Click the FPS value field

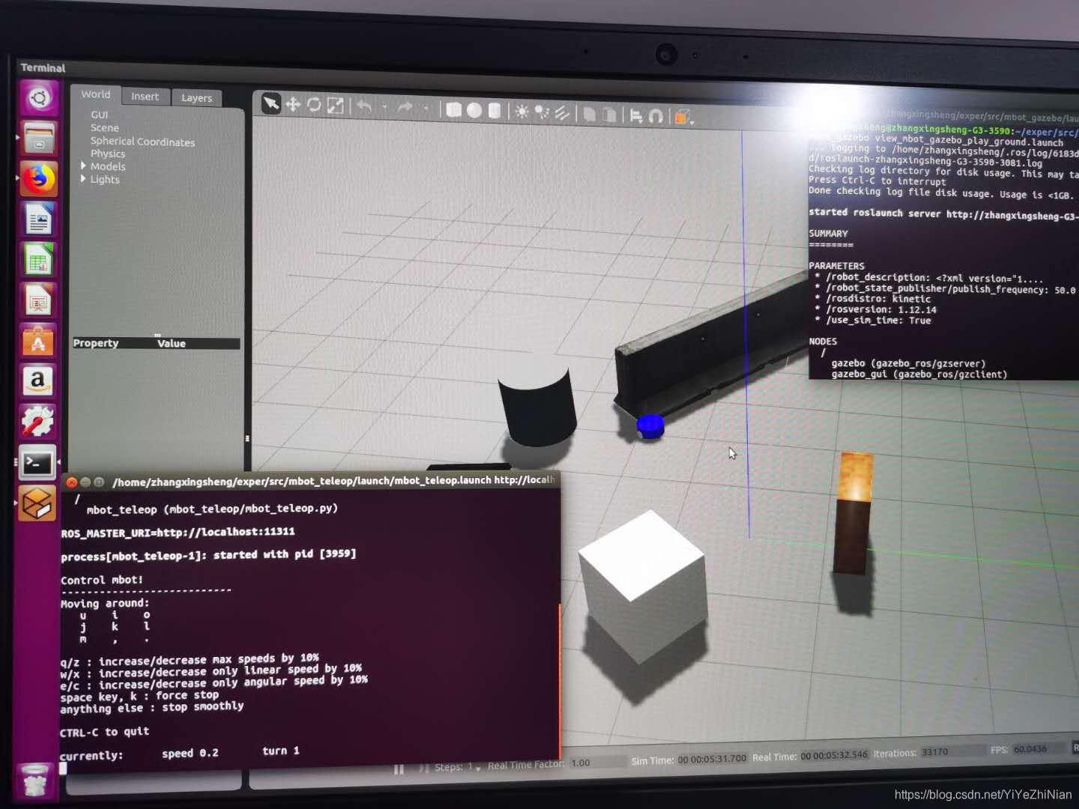tap(1038, 749)
